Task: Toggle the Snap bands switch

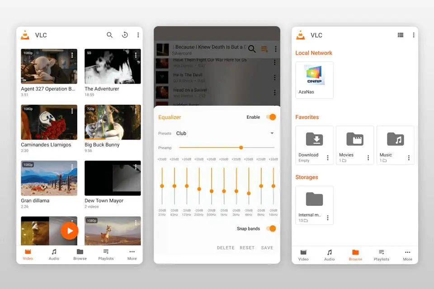Action: pyautogui.click(x=271, y=228)
